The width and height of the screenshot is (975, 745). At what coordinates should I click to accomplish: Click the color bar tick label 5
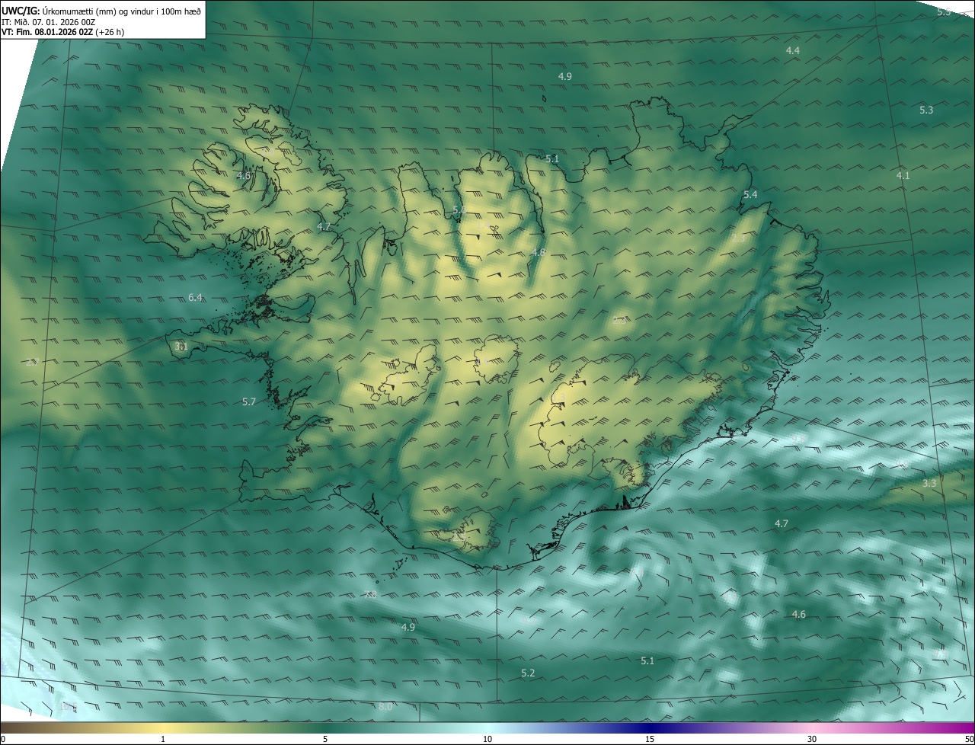325,740
